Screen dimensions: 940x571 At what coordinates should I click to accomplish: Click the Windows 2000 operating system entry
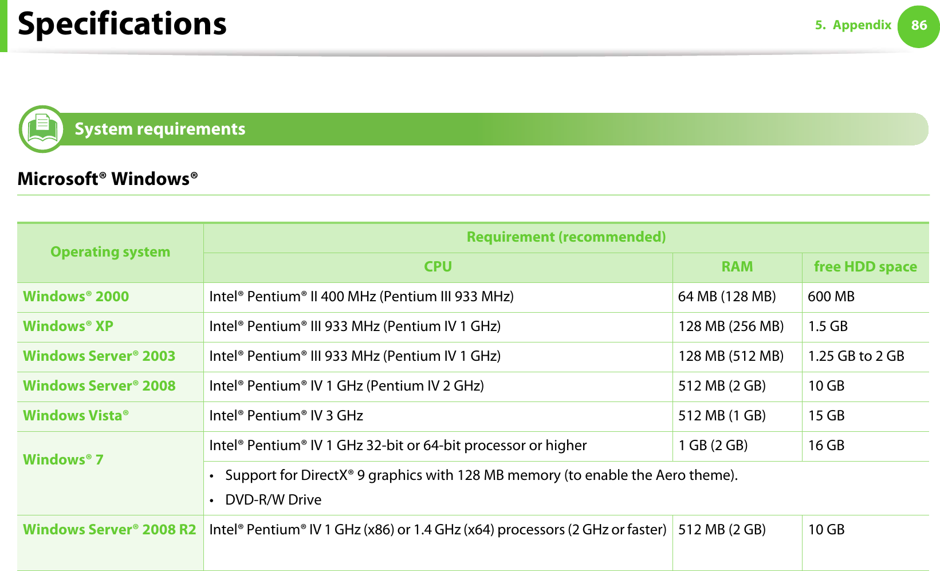76,297
